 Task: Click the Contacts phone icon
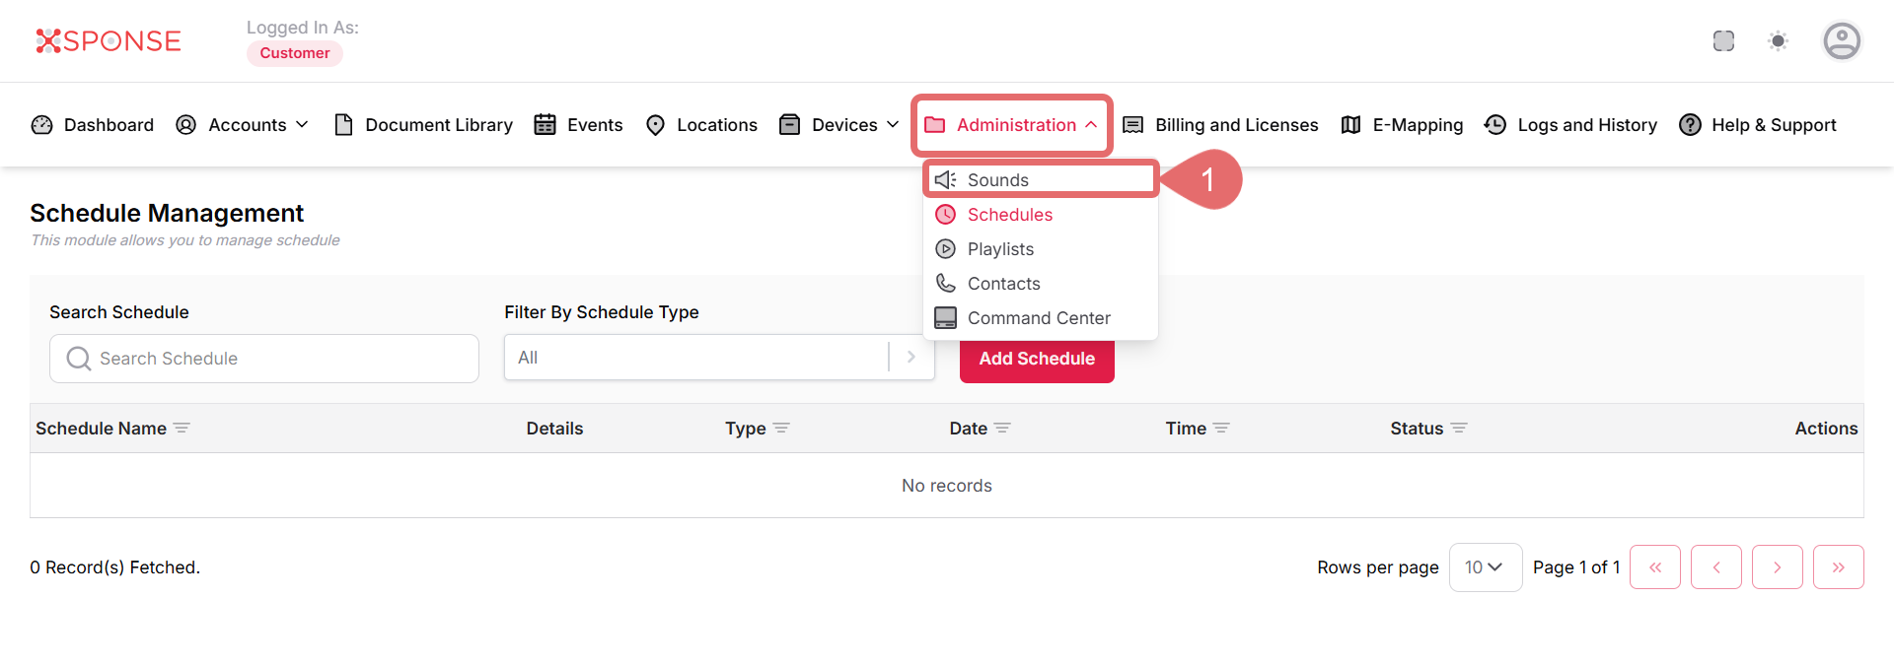pyautogui.click(x=945, y=284)
